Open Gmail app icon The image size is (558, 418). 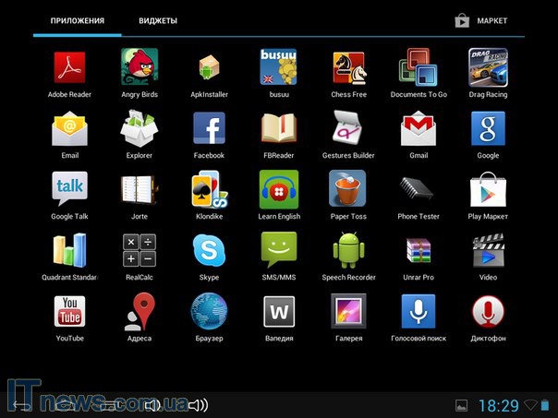click(x=418, y=129)
